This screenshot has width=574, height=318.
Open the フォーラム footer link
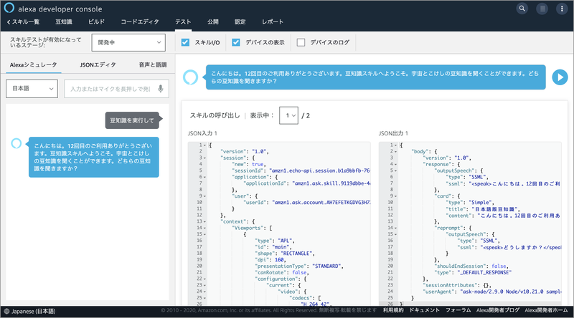tap(458, 310)
